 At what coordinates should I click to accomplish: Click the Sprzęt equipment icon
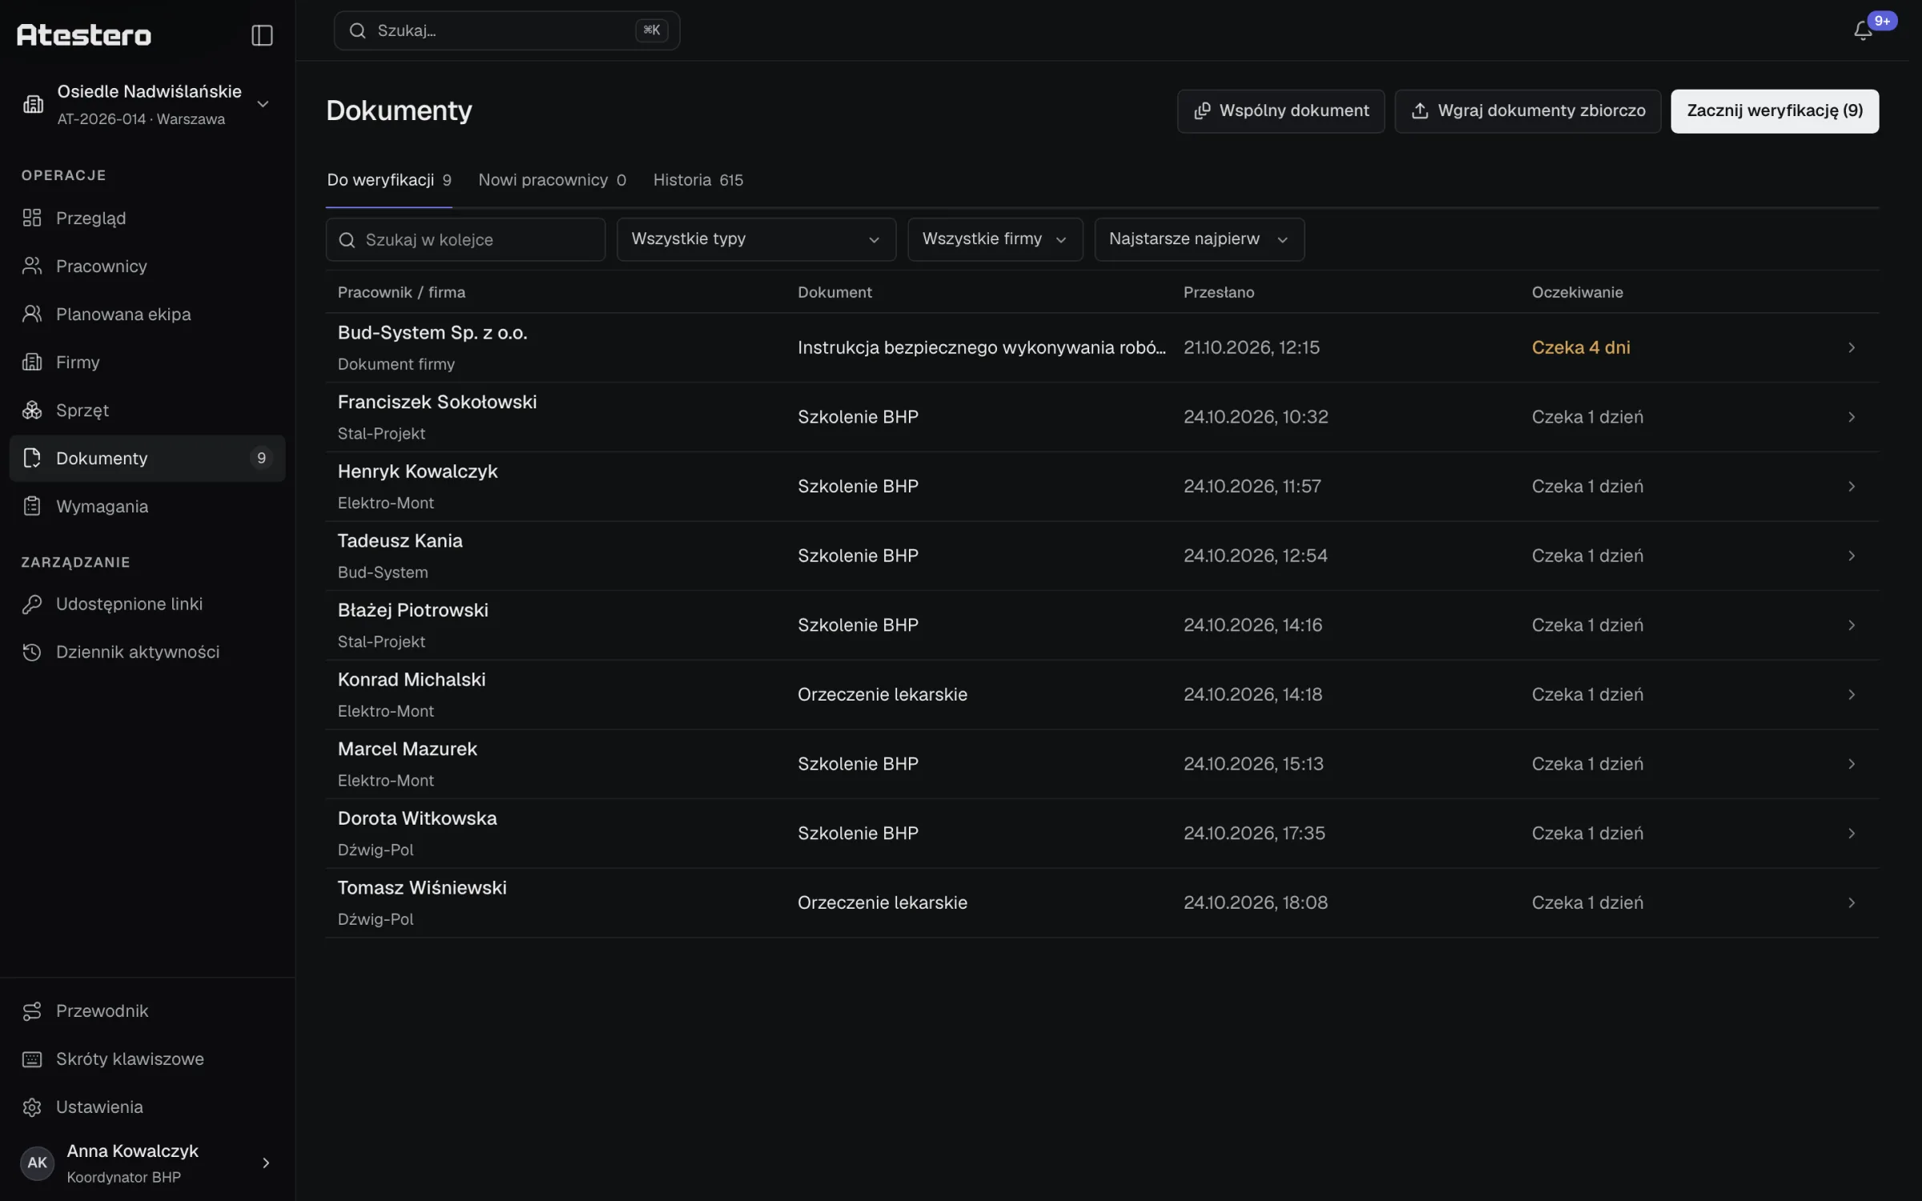[32, 410]
